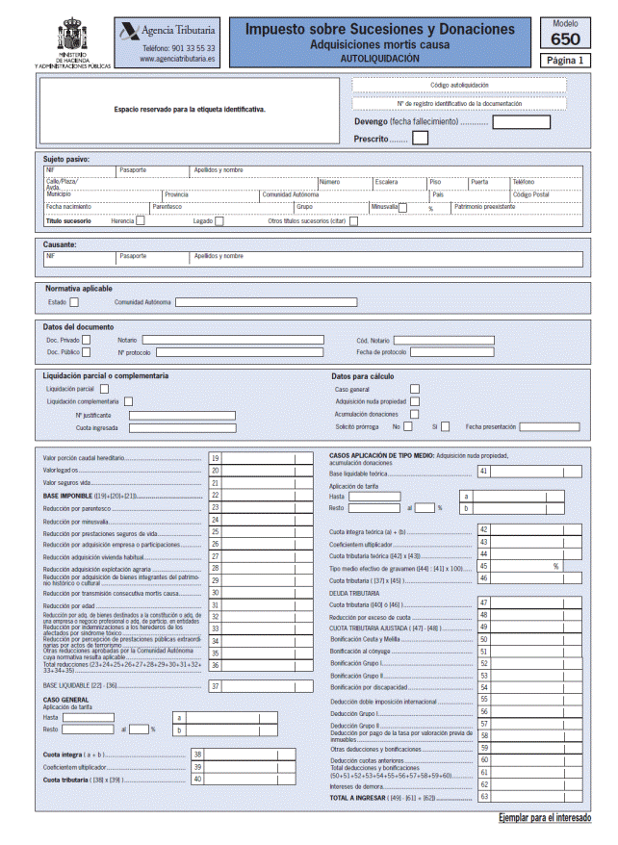Tick the Prescrito checkbox

coord(420,138)
